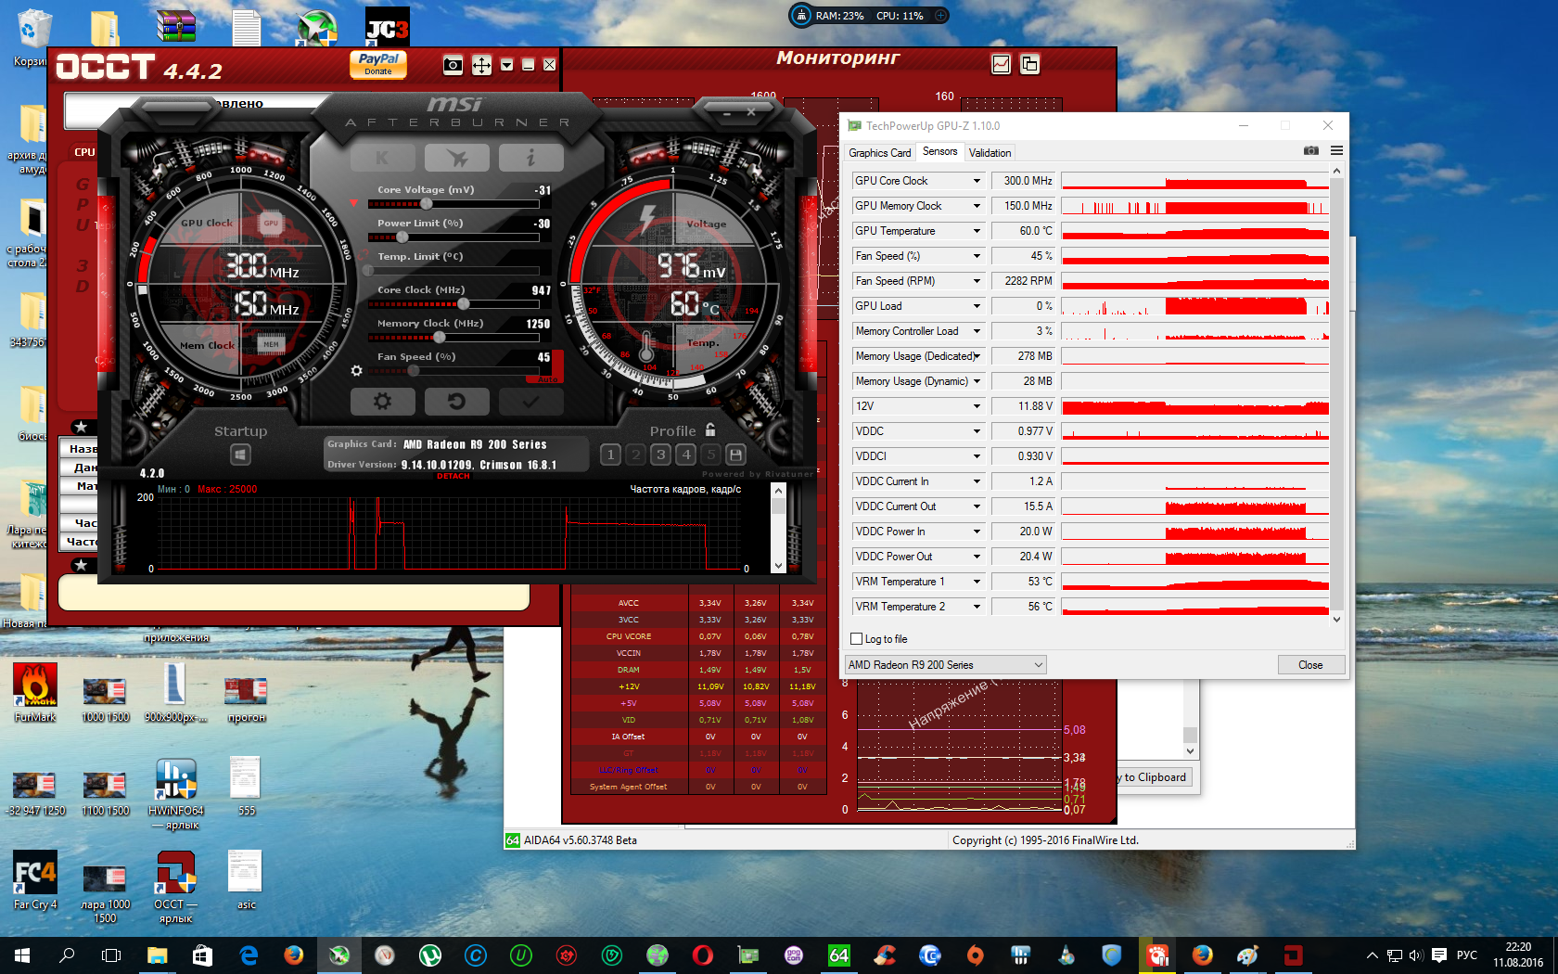Open HWiNFO64 desktop shortcut
The height and width of the screenshot is (974, 1558).
tap(176, 794)
